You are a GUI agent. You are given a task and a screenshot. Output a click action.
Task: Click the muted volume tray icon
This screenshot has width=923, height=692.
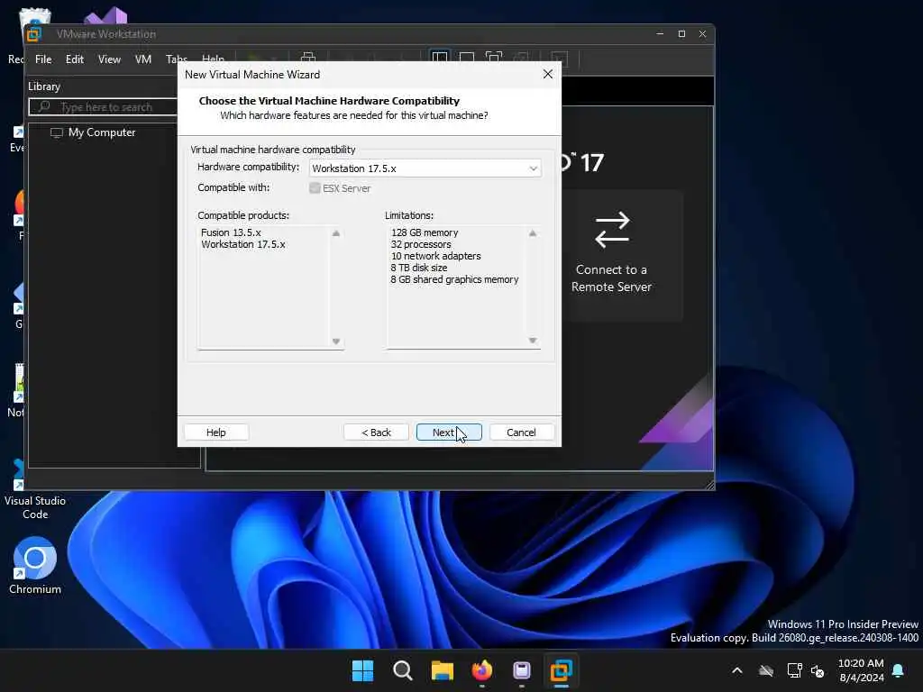(818, 670)
